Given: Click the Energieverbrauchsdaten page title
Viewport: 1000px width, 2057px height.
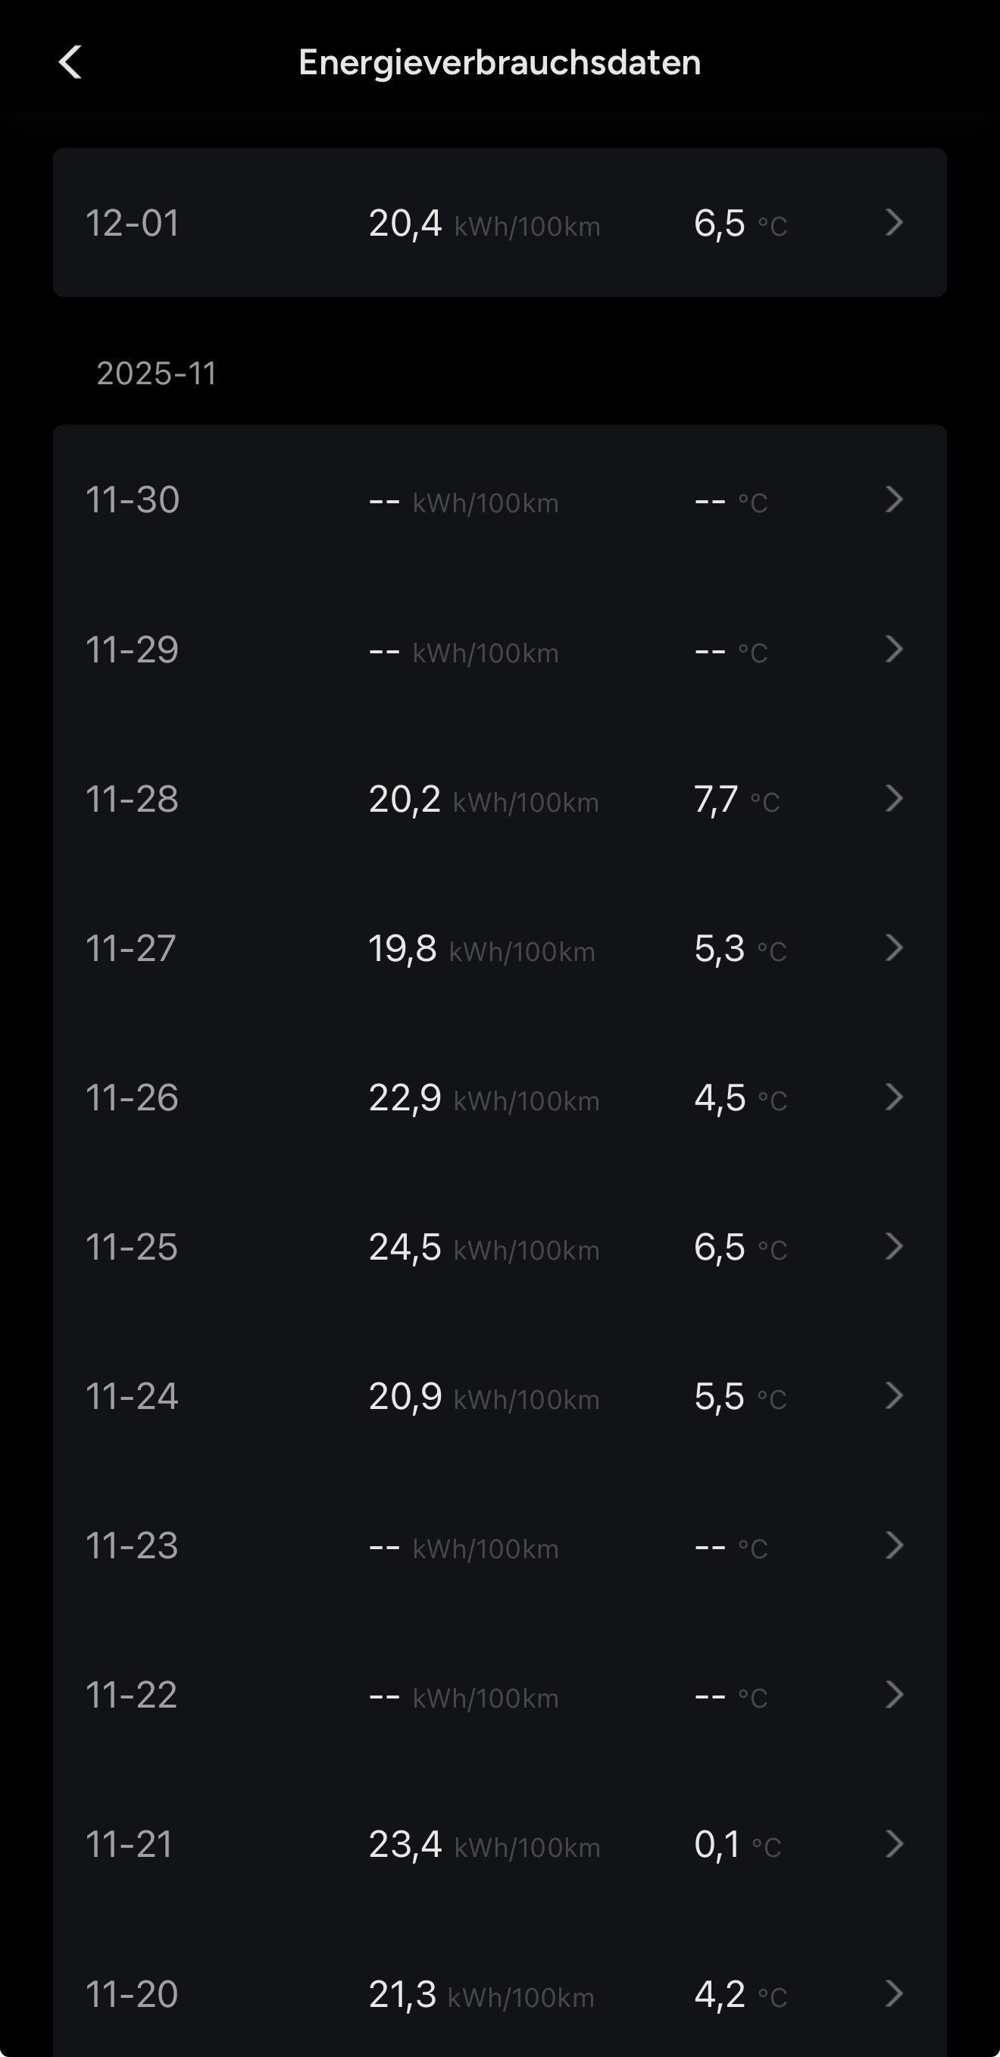Looking at the screenshot, I should click(x=499, y=62).
